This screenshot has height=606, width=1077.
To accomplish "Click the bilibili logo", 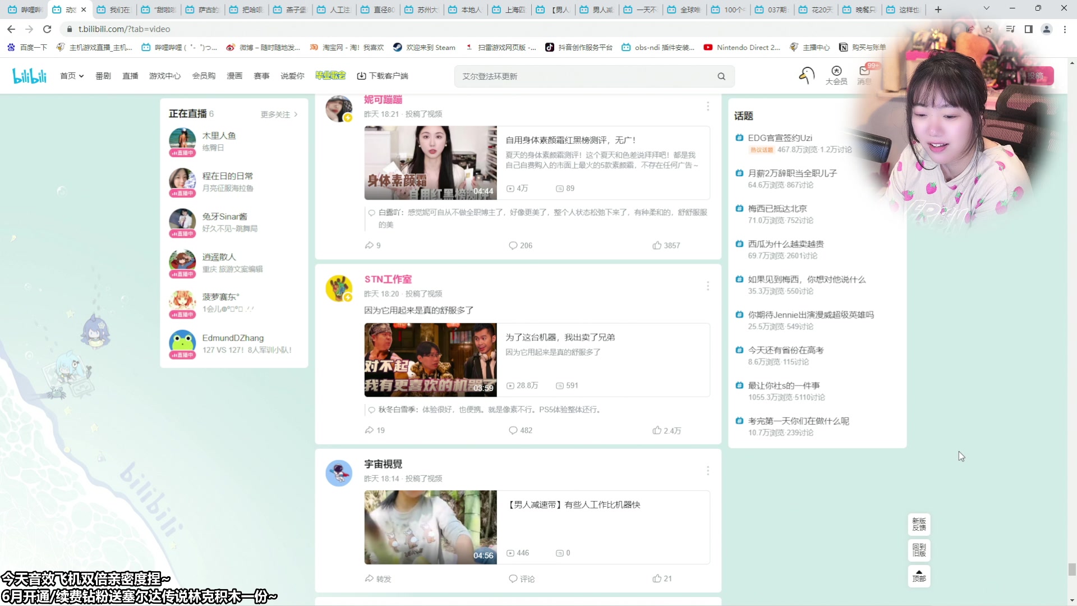I will pyautogui.click(x=30, y=76).
